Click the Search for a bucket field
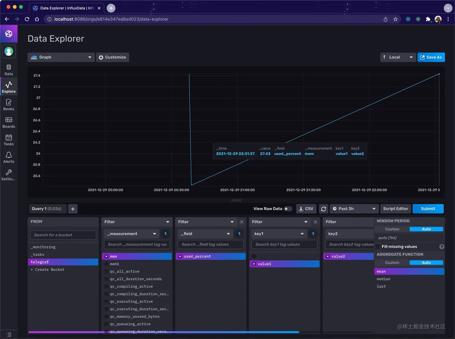 click(63, 235)
